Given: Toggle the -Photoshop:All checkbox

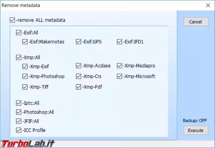Looking at the screenshot, I should coord(19,112).
